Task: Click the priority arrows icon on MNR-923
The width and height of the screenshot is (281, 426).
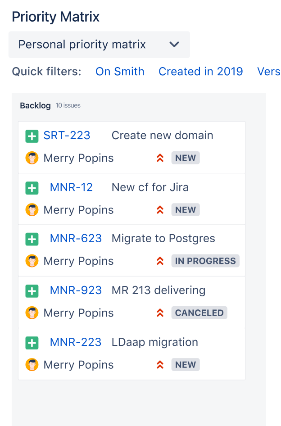Action: (x=159, y=313)
